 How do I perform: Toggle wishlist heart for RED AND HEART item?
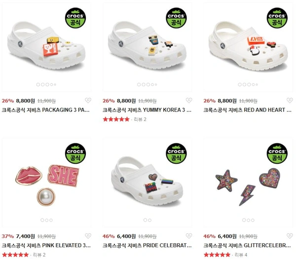point(290,100)
